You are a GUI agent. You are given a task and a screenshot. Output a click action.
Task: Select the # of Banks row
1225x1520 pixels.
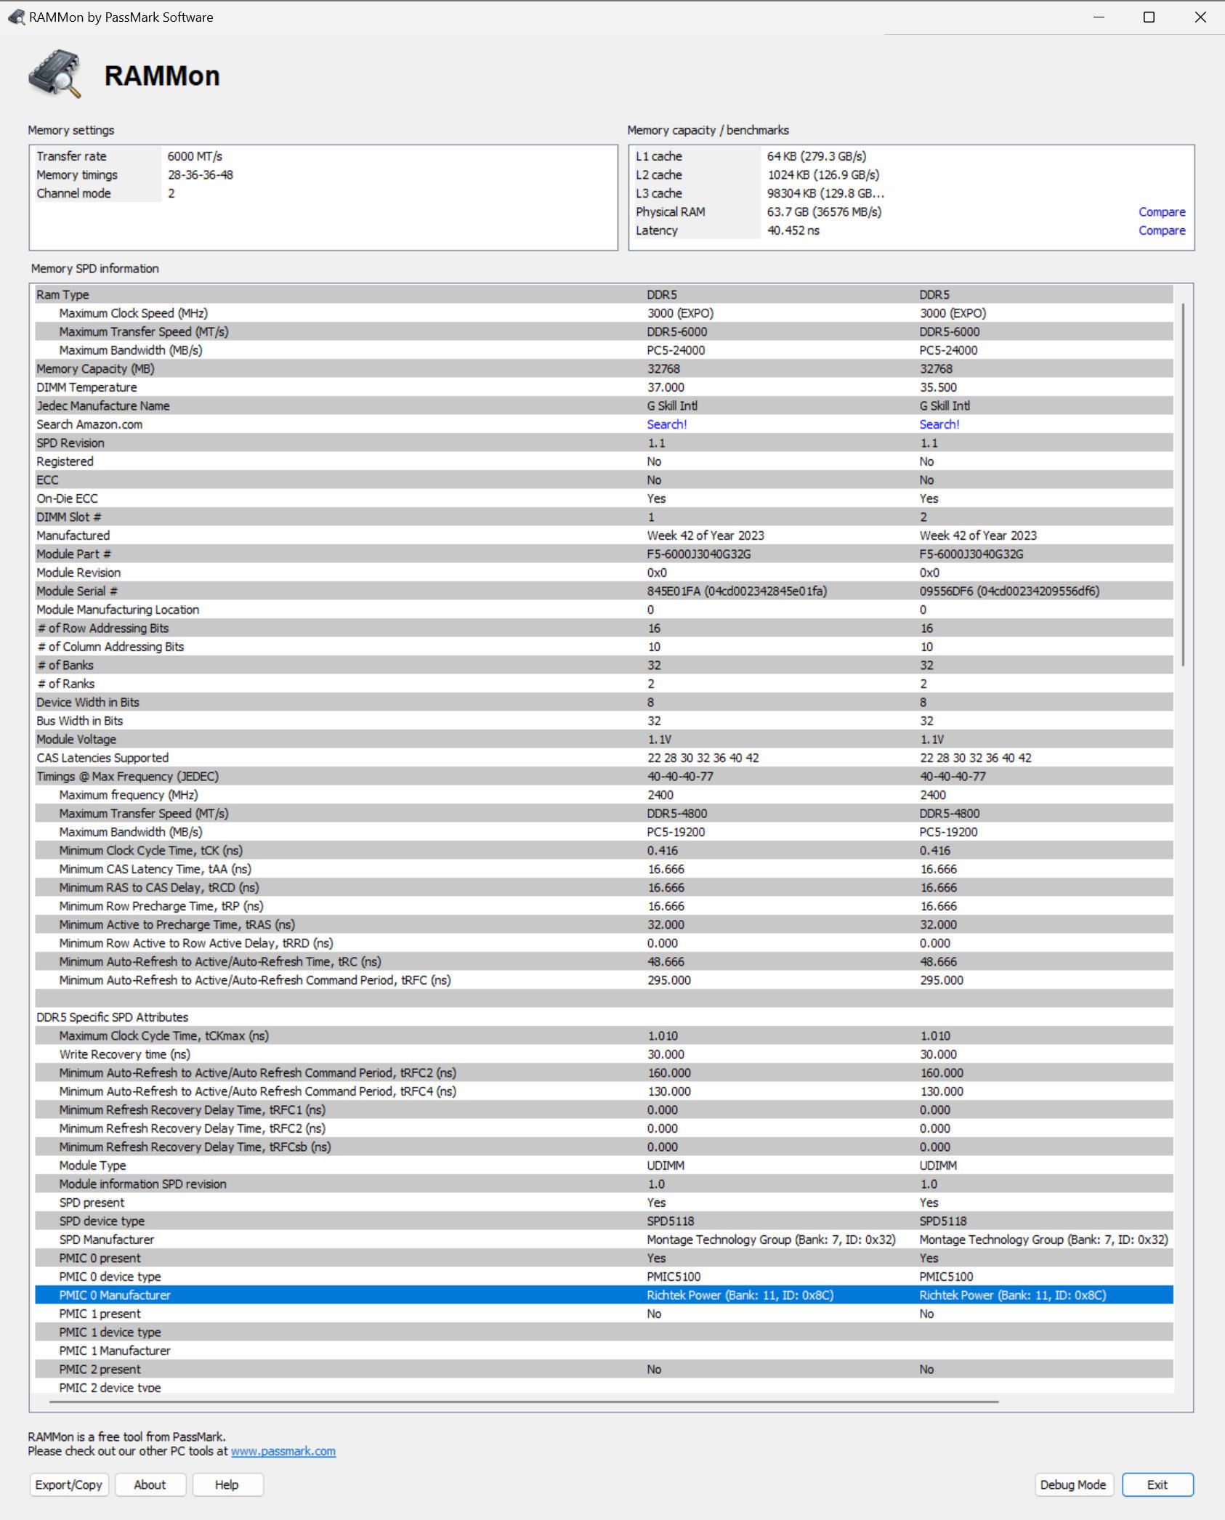click(x=604, y=665)
